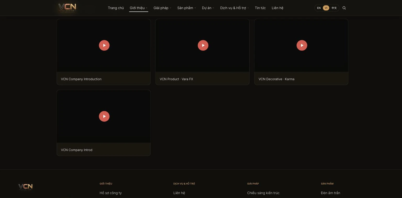Switch language to 中文
Screen dimensions: 402x198
(334, 8)
